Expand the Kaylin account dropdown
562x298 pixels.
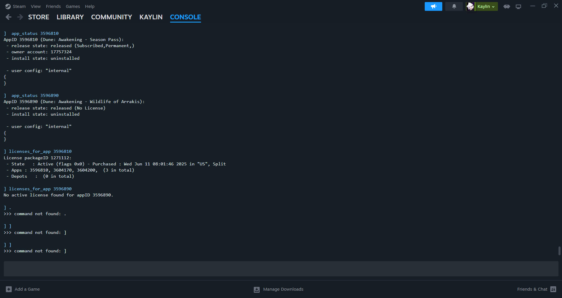[486, 6]
